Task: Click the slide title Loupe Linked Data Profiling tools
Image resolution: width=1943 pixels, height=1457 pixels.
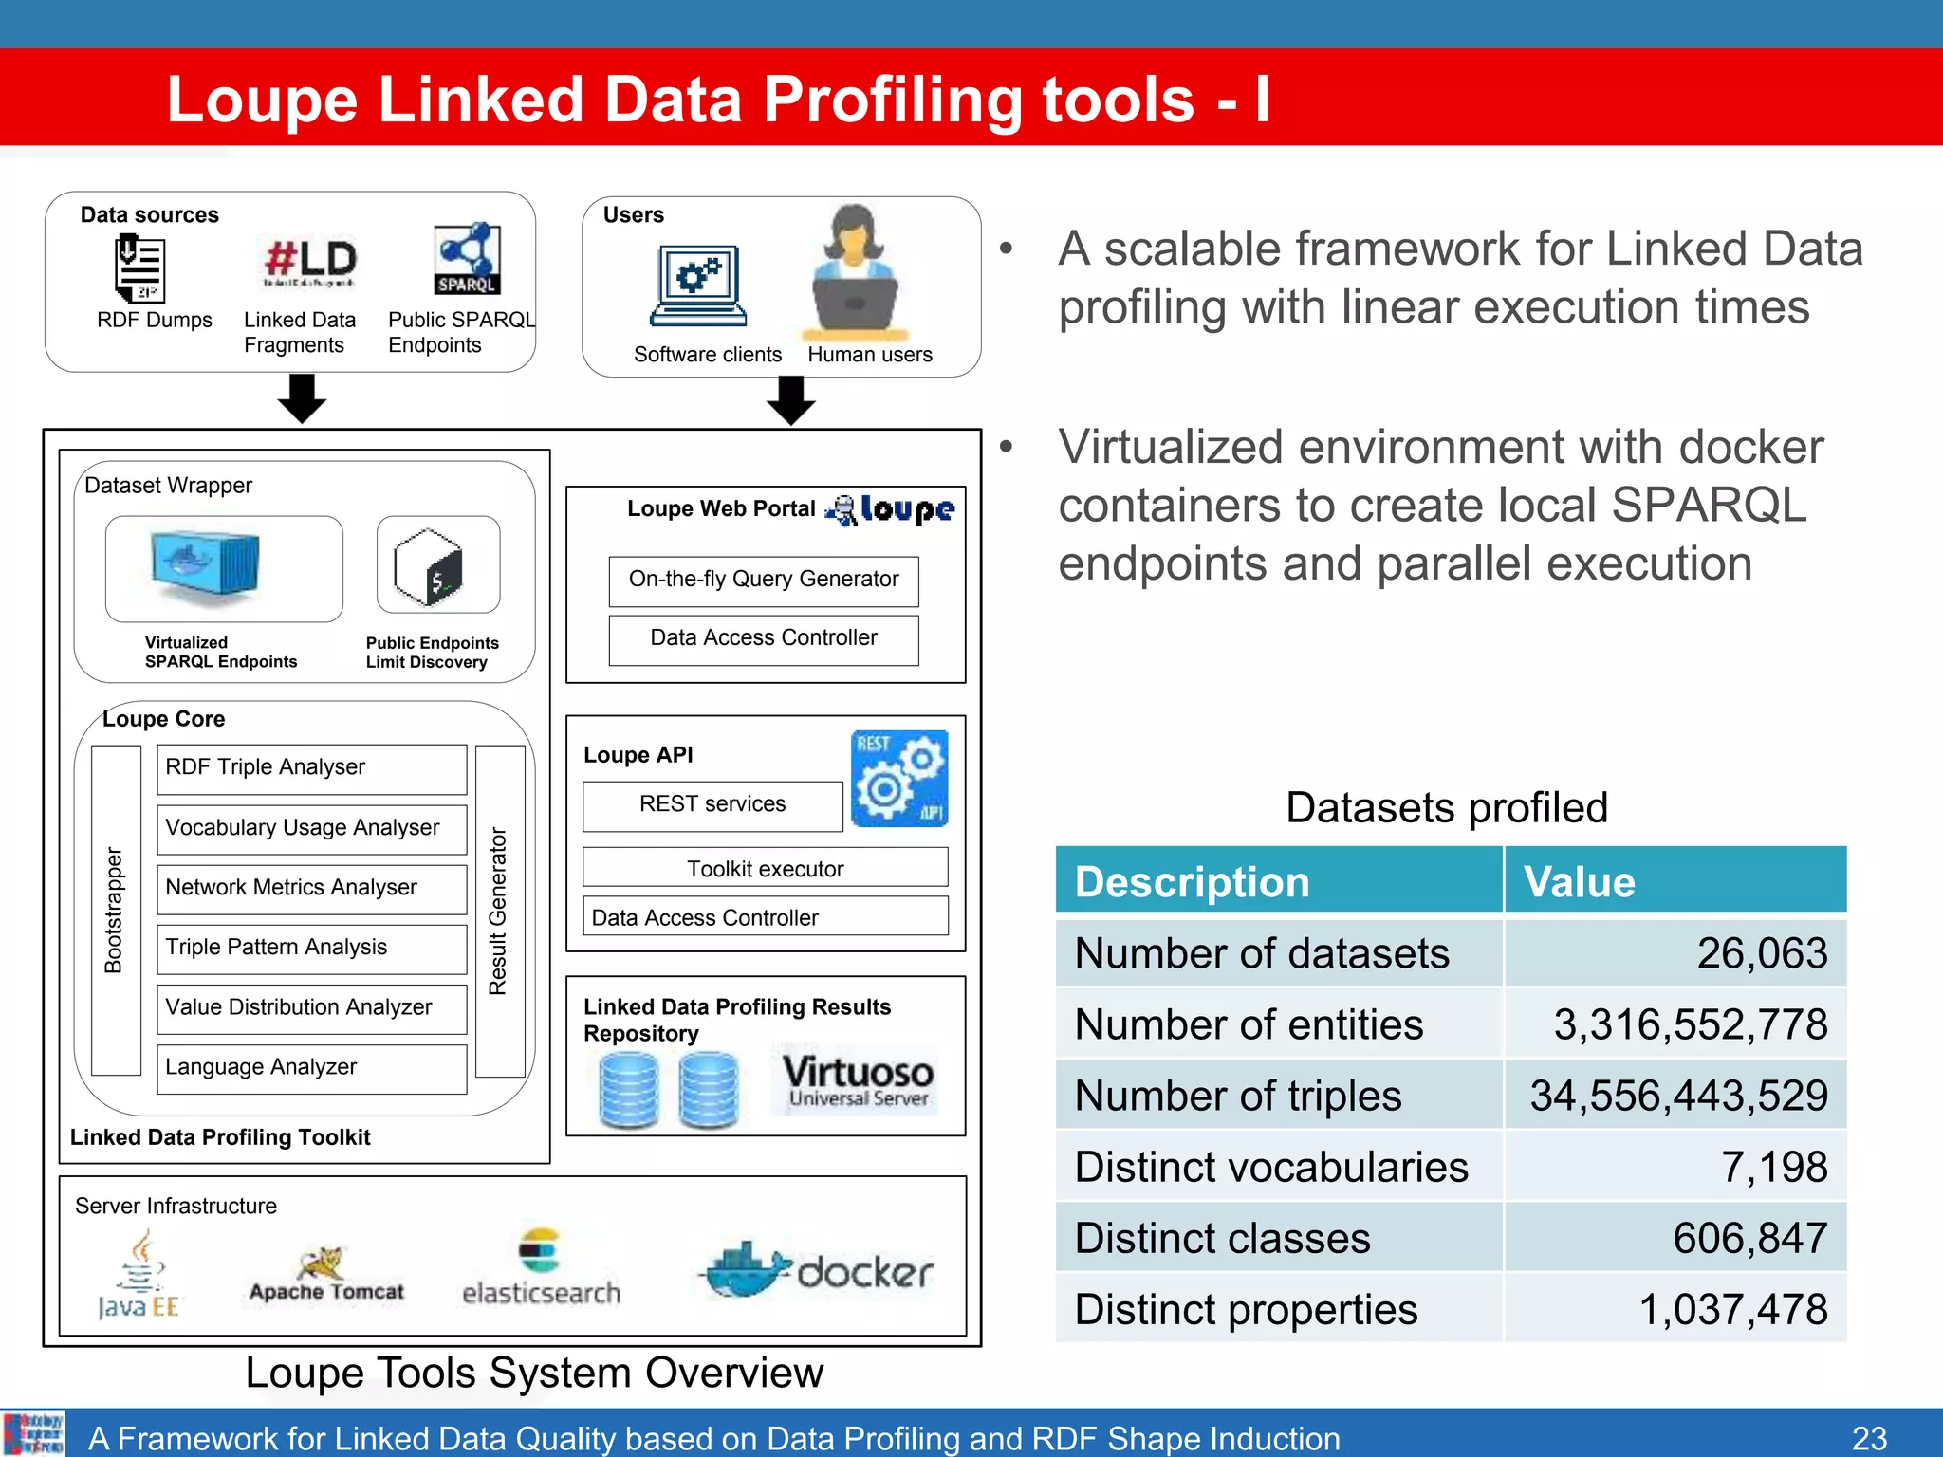Action: coord(717,100)
